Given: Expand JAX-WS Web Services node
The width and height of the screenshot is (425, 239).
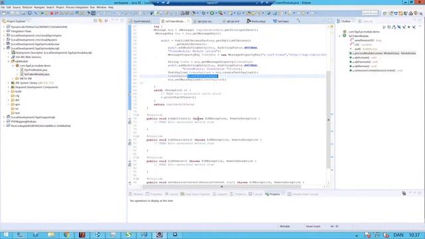Looking at the screenshot, I should click(x=9, y=57).
